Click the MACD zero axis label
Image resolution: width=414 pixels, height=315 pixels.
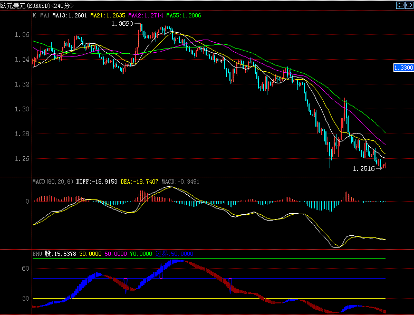click(x=27, y=202)
